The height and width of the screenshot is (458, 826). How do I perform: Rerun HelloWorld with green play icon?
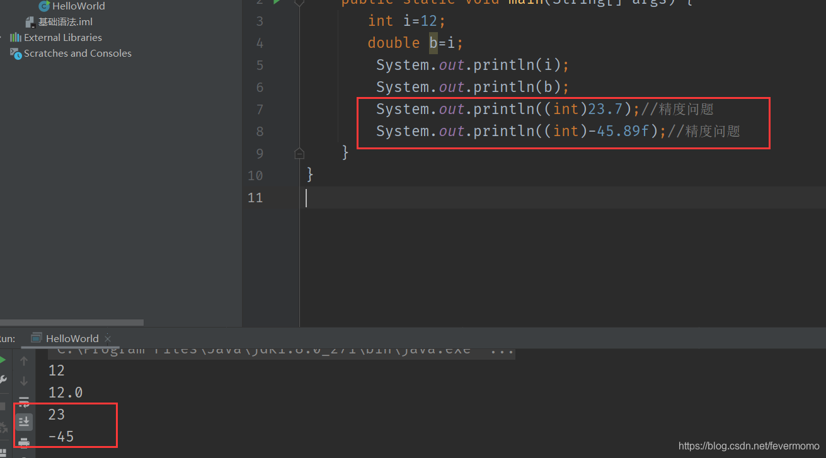3,360
